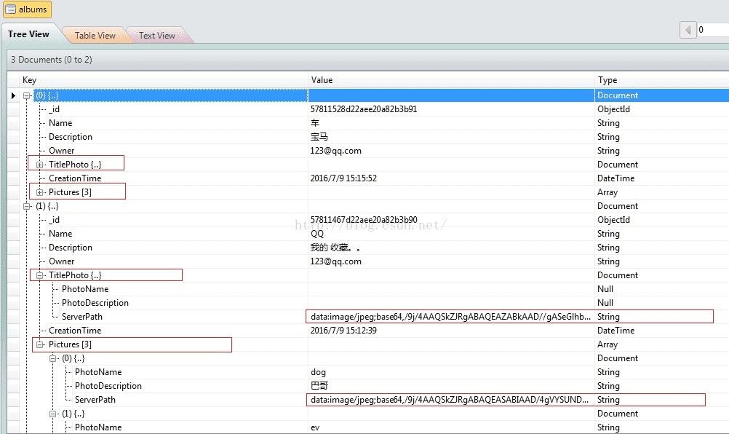Switch to the Table View tab
729x434 pixels.
tap(94, 35)
